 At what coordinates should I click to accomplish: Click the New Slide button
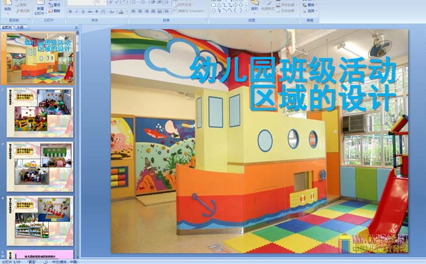coord(41,7)
